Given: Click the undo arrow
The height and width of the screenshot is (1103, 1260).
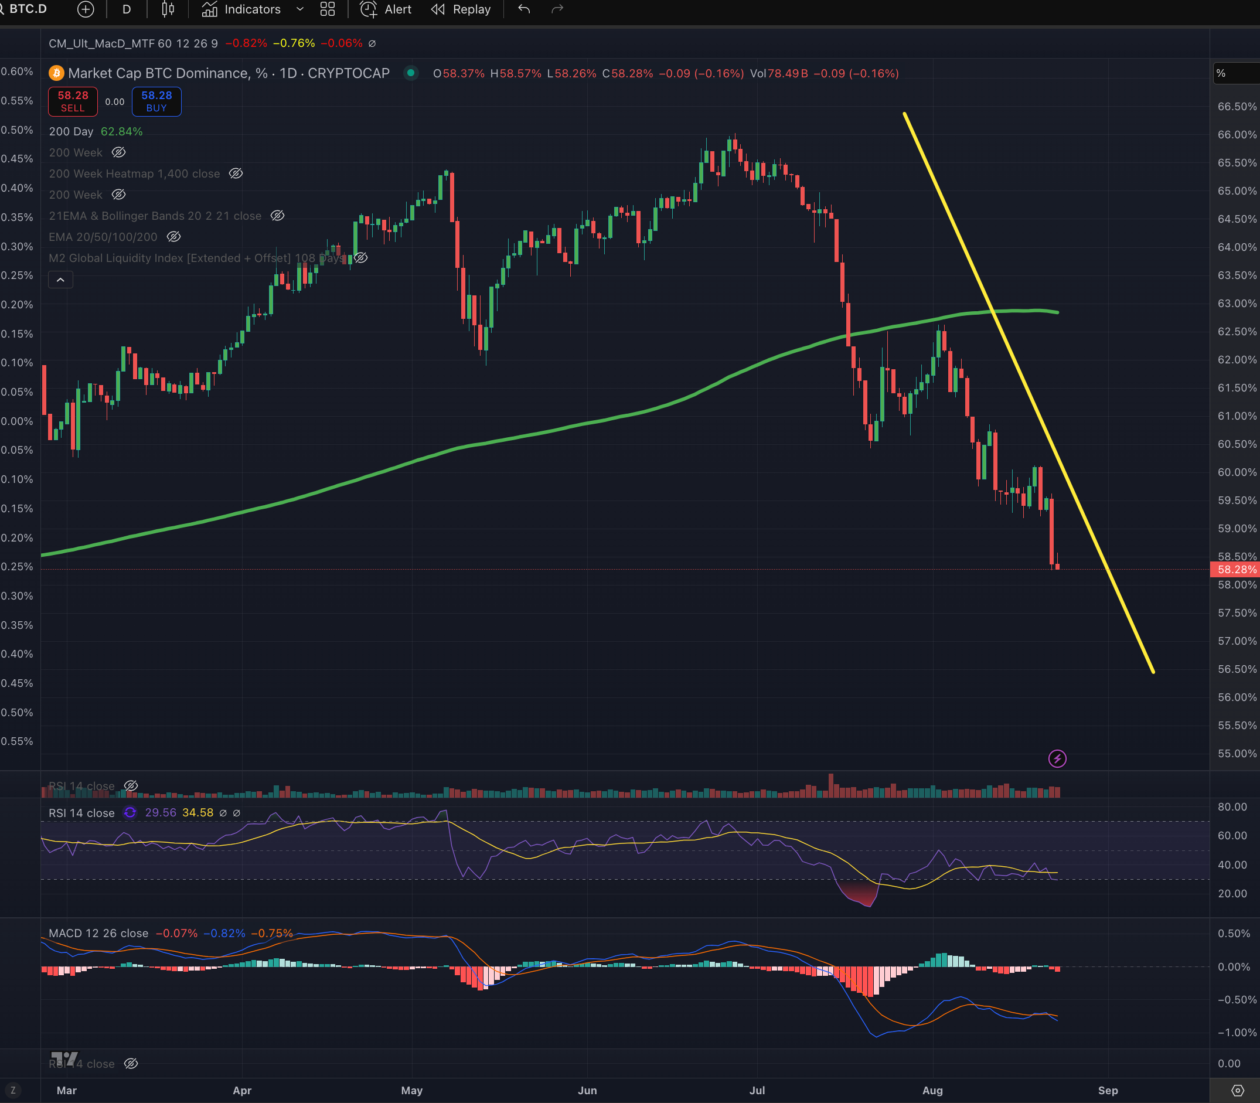Looking at the screenshot, I should [x=524, y=9].
